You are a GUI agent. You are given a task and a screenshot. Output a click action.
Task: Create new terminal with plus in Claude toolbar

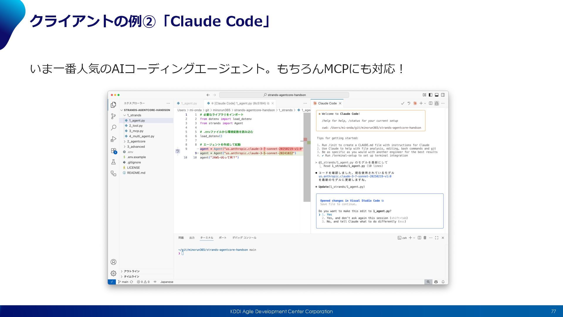pyautogui.click(x=421, y=103)
